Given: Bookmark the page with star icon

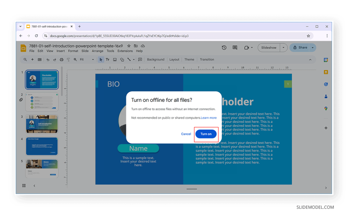Looking at the screenshot, I should coord(308,36).
